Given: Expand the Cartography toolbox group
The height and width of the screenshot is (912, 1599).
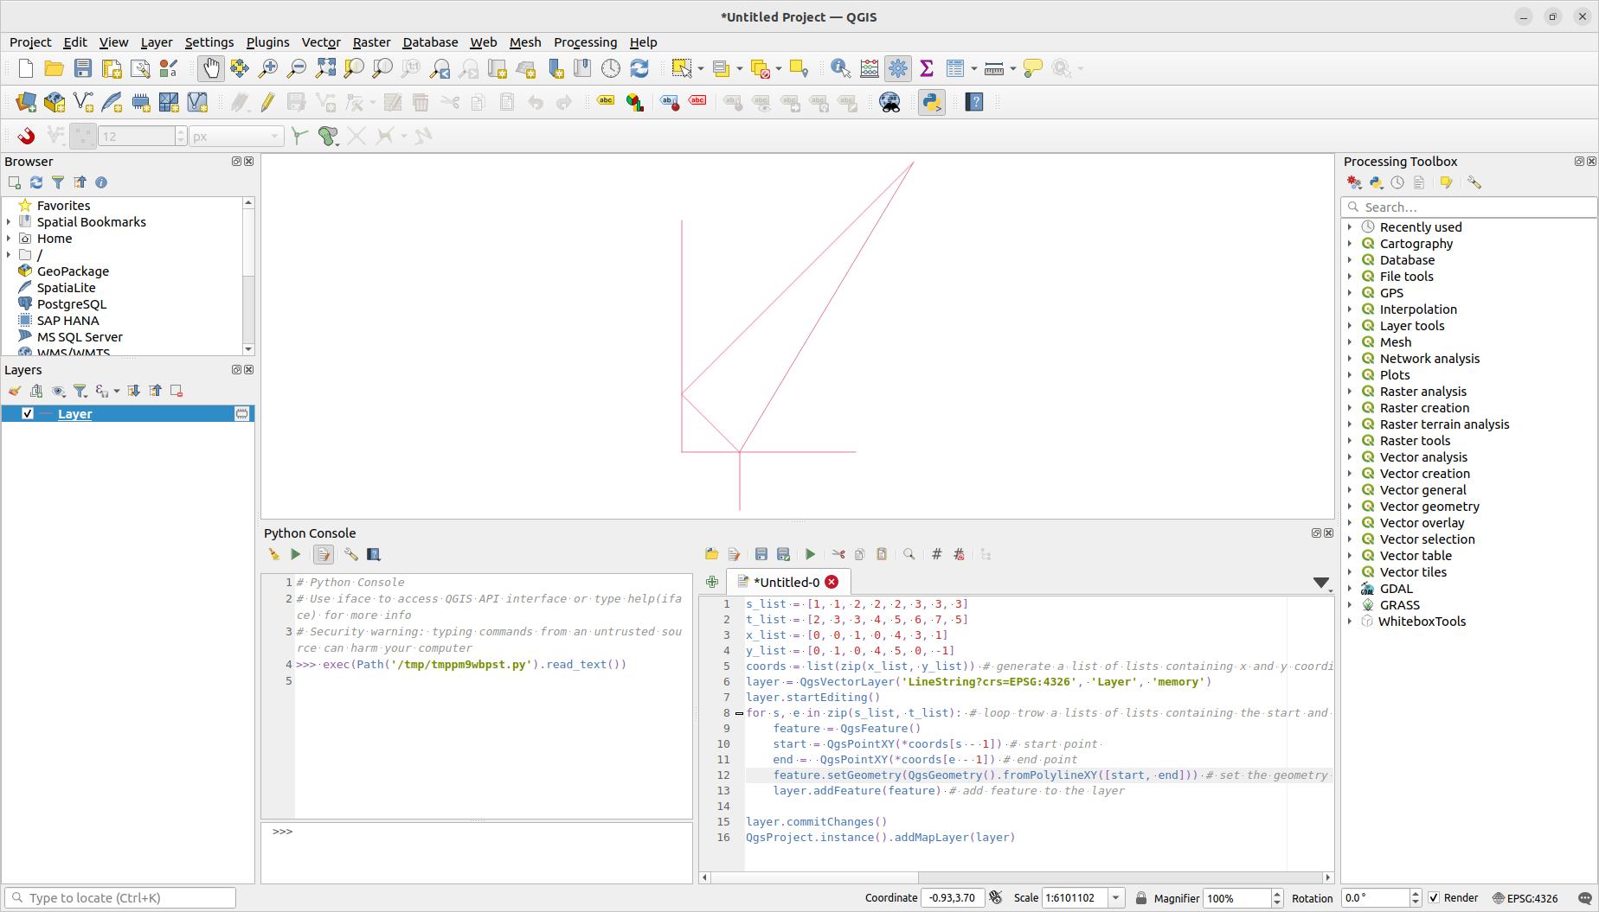Looking at the screenshot, I should [1350, 243].
